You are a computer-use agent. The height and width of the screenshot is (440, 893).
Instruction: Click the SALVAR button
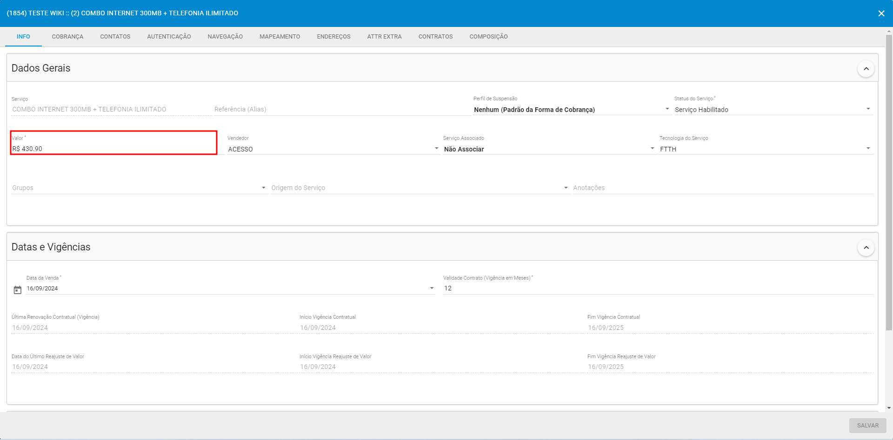click(x=867, y=426)
